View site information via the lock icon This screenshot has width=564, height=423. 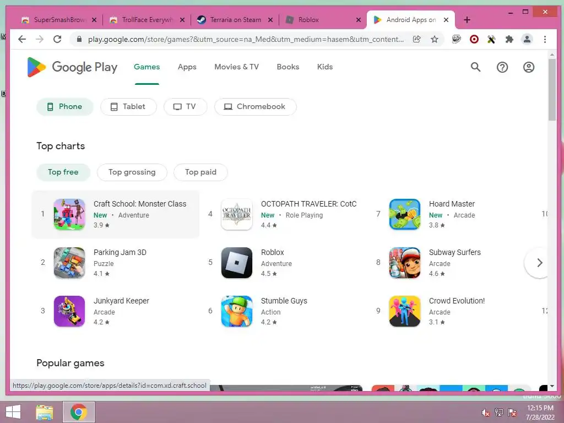(x=79, y=39)
